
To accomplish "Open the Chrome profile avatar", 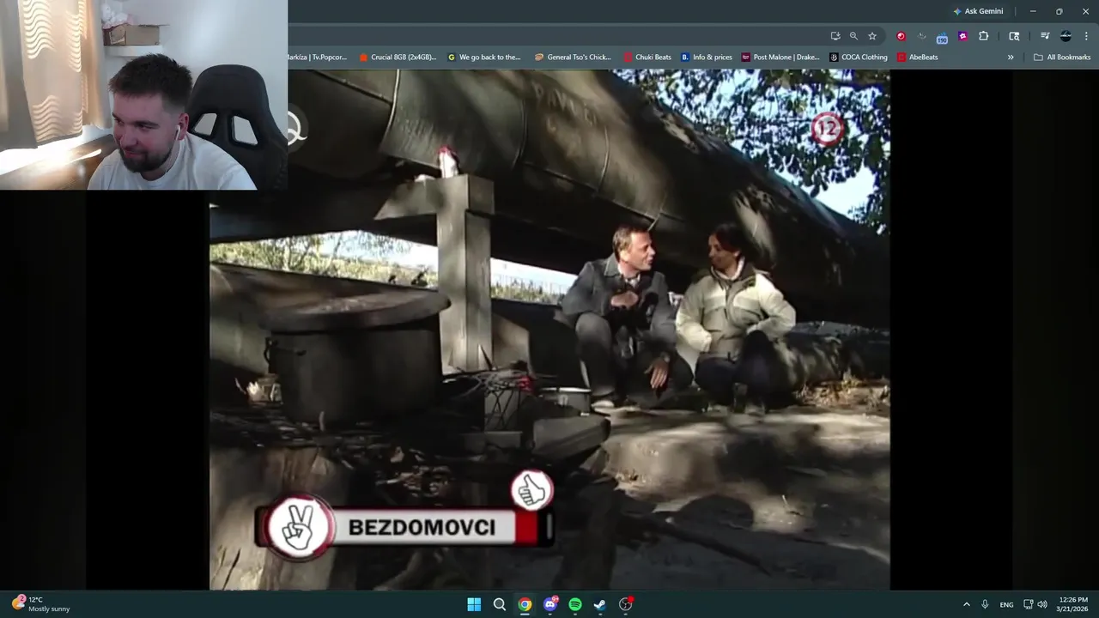I will tap(1066, 36).
